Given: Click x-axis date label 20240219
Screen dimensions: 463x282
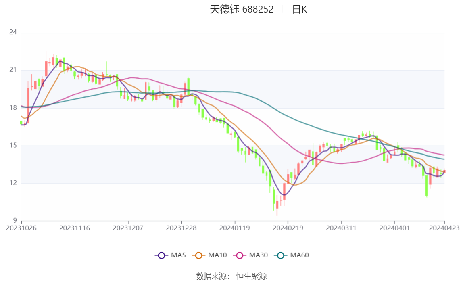Looking at the screenshot, I should click(x=288, y=228).
